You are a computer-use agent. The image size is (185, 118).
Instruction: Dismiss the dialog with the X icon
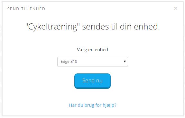click(176, 8)
